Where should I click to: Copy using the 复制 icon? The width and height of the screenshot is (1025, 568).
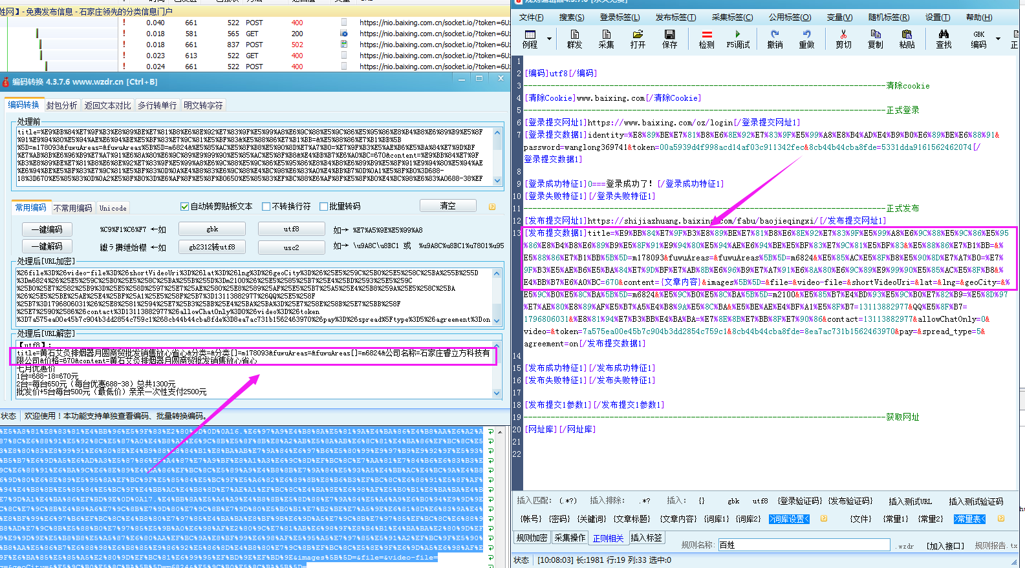(x=875, y=39)
